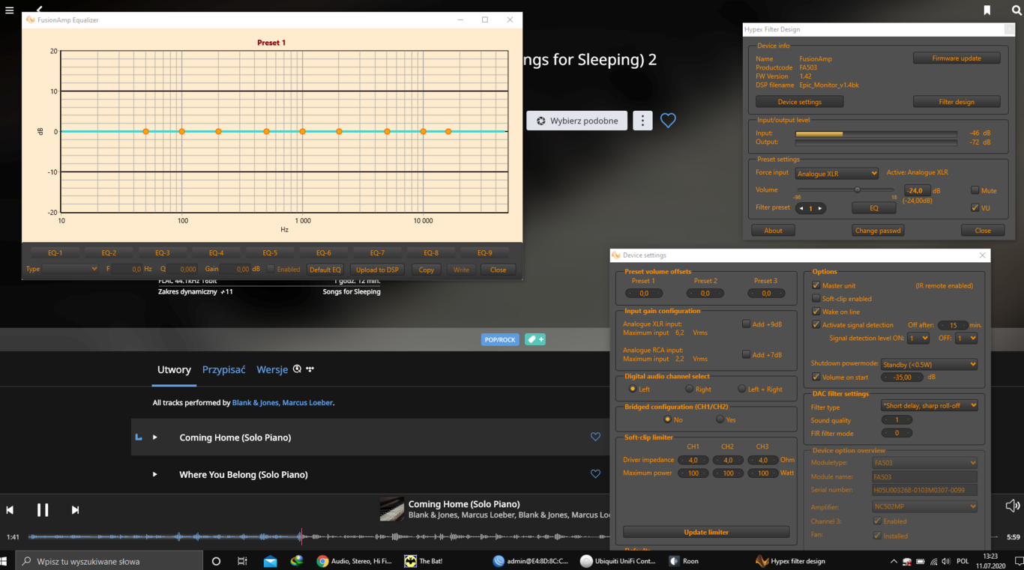Viewport: 1024px width, 570px height.
Task: Switch to Chrome Audio, Stereo window
Action: click(x=355, y=561)
